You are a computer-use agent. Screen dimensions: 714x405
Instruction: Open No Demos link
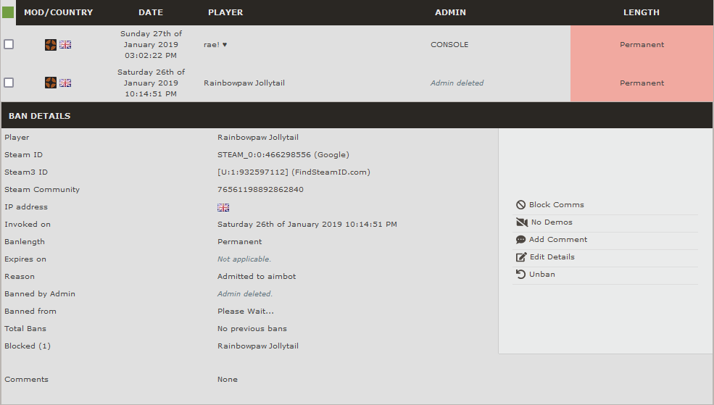(x=552, y=222)
